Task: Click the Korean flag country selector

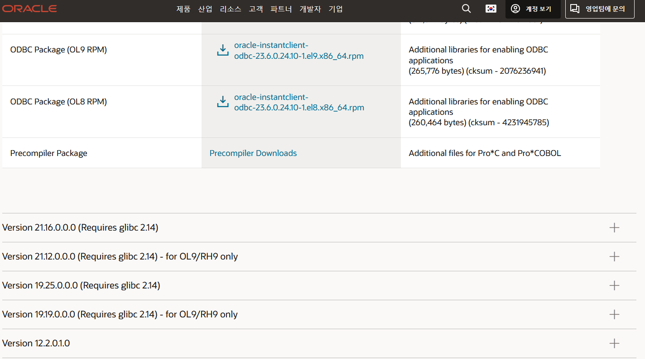Action: click(x=491, y=9)
